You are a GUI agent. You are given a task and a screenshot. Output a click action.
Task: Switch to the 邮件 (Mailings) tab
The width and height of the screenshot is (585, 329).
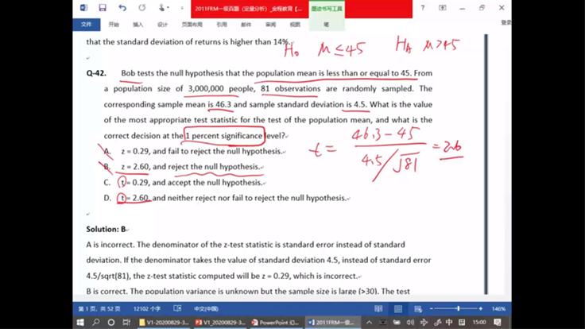[246, 25]
